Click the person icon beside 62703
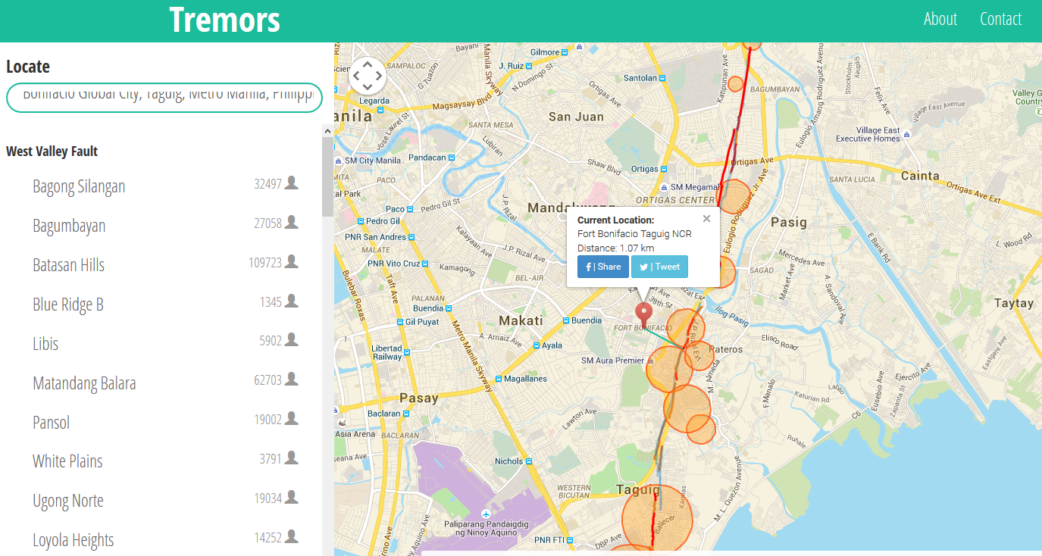The image size is (1042, 556). point(292,380)
